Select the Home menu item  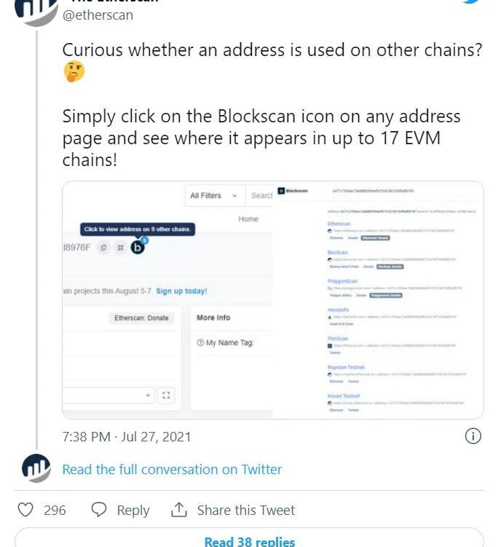pyautogui.click(x=248, y=219)
